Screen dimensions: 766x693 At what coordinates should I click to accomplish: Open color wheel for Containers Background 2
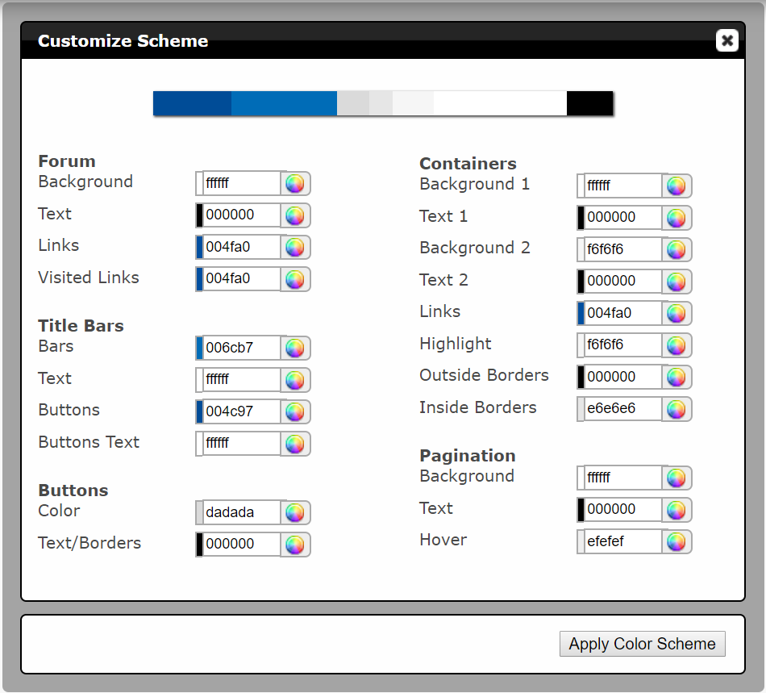(x=676, y=250)
